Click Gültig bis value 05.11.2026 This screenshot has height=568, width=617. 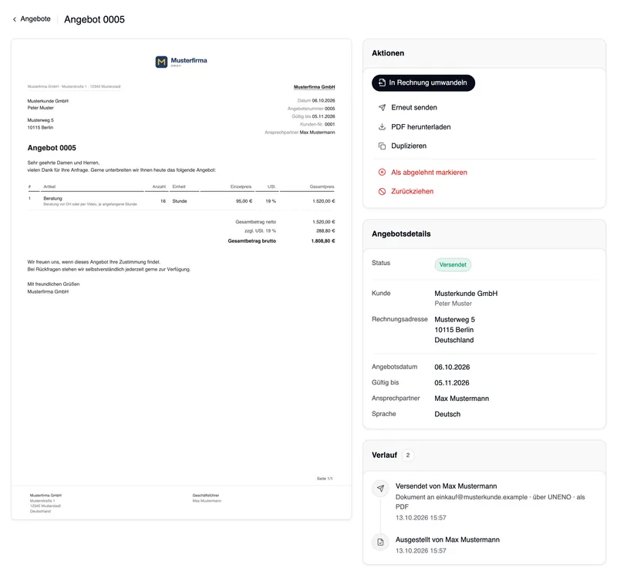452,383
